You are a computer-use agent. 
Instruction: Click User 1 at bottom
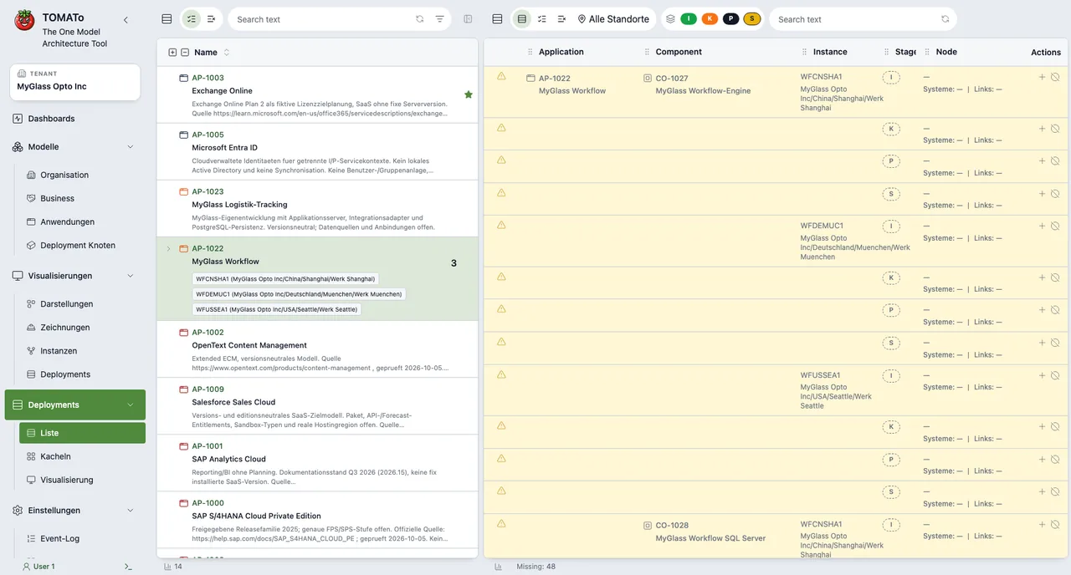38,567
